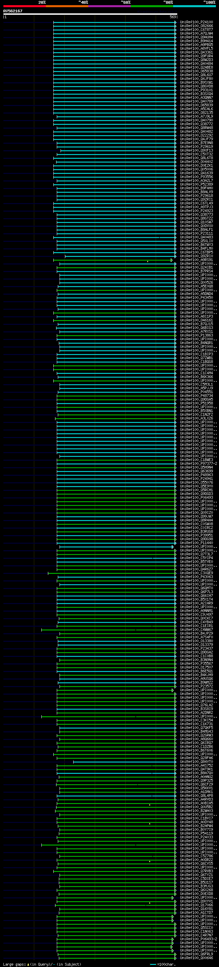Click the cyan ~100% identity legend segment
The height and width of the screenshot is (967, 219).
point(194,6)
